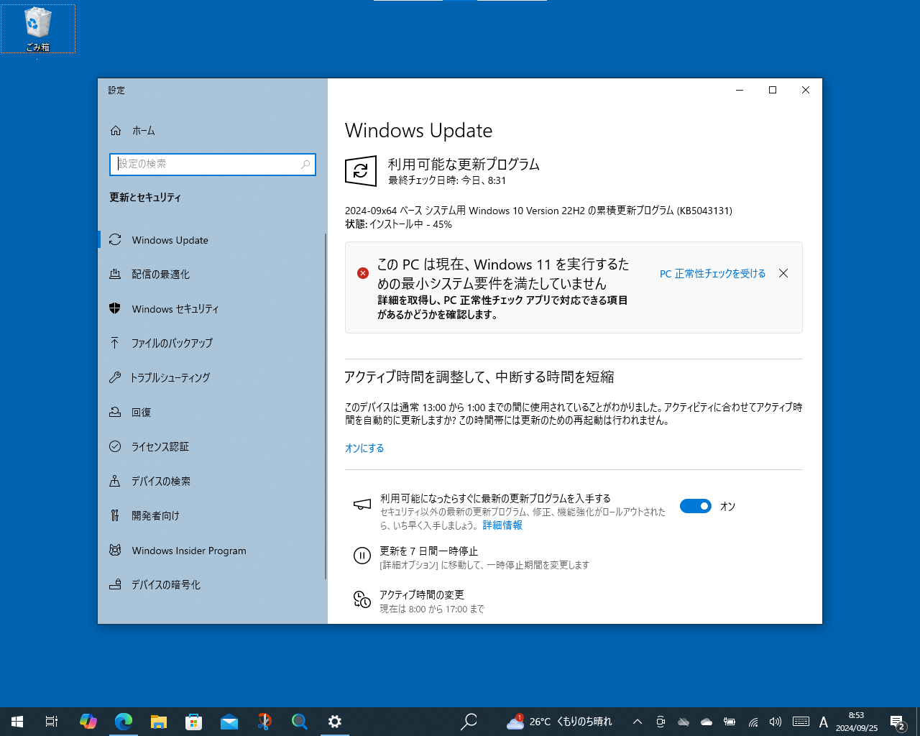Screen dimensions: 920x736
Task: Open ライセンス認証 settings
Action: [x=160, y=446]
